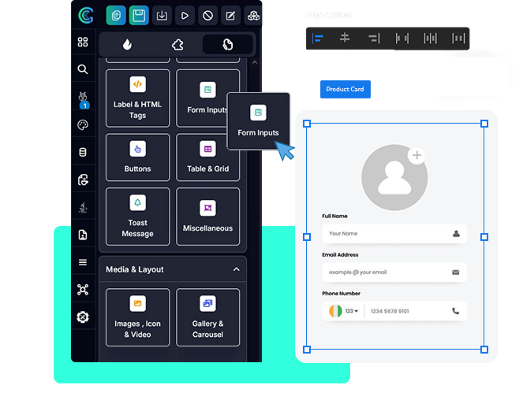Image resolution: width=523 pixels, height=411 pixels.
Task: Click the Full Name input field
Action: coord(387,234)
